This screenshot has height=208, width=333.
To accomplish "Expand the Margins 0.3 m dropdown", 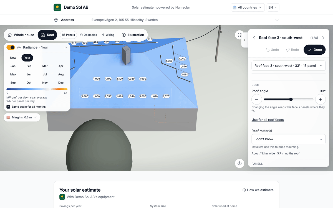I will tap(22, 117).
